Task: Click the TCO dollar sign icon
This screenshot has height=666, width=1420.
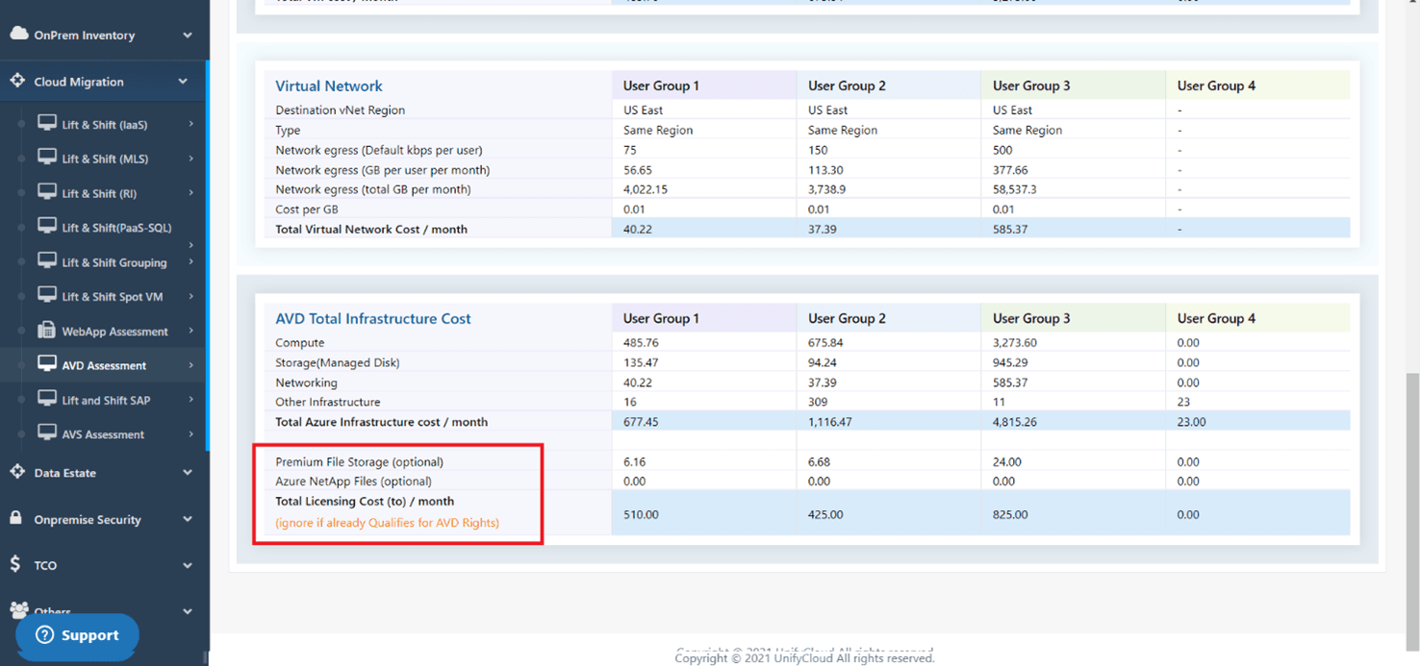Action: pos(14,564)
